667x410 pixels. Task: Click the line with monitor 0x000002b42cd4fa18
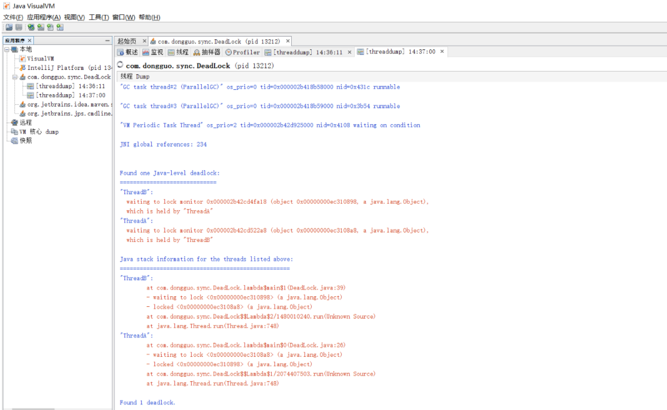277,201
